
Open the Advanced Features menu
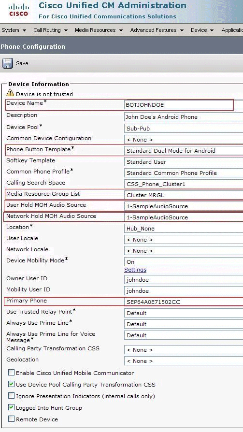coord(157,30)
